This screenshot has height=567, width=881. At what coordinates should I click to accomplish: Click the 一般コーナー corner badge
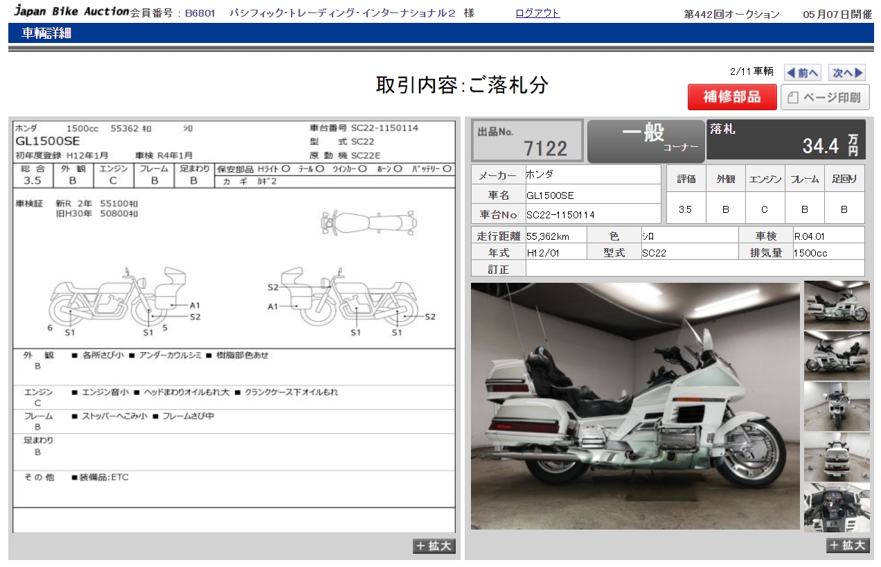[x=646, y=141]
